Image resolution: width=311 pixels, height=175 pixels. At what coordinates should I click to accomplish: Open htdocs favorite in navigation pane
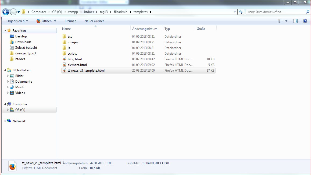20,59
